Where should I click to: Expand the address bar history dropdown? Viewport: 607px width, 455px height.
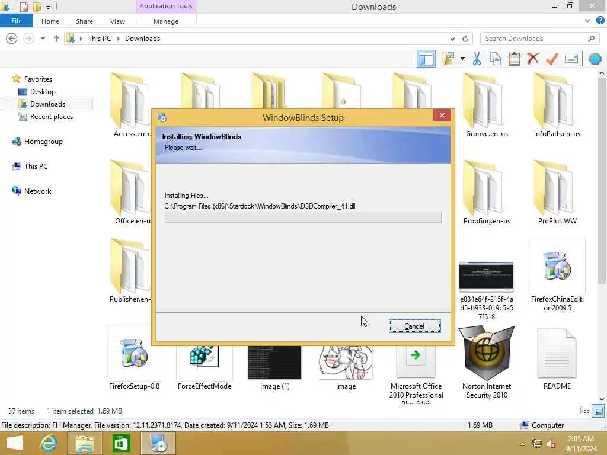tap(452, 39)
